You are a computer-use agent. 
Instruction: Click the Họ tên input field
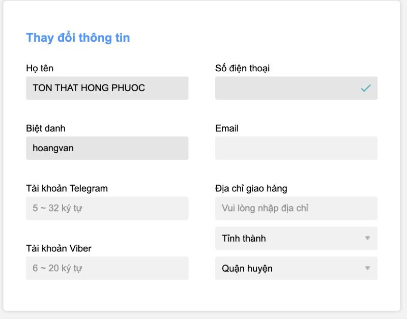(107, 88)
